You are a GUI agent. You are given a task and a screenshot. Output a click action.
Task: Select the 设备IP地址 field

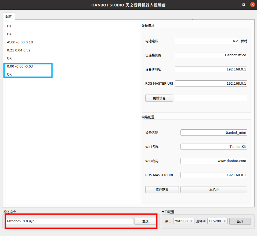point(211,69)
